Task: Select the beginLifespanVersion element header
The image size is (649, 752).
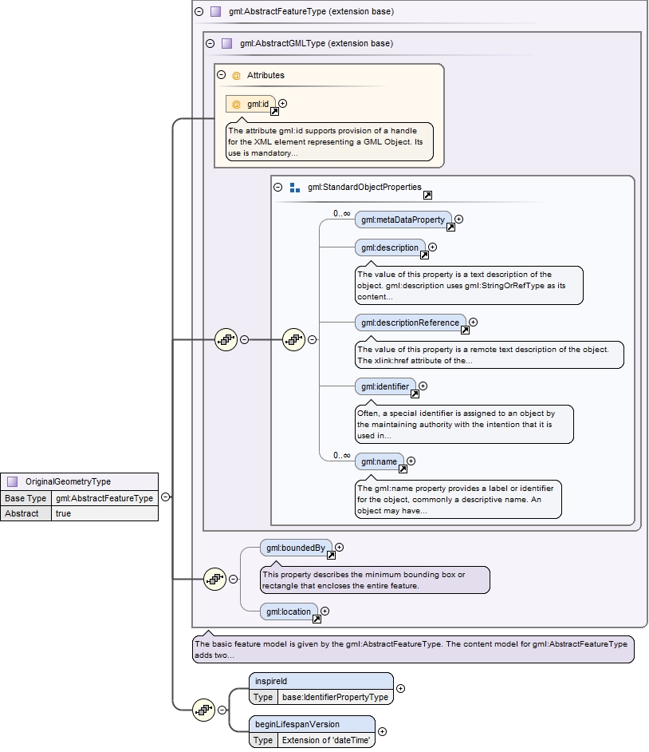Action: click(x=312, y=724)
